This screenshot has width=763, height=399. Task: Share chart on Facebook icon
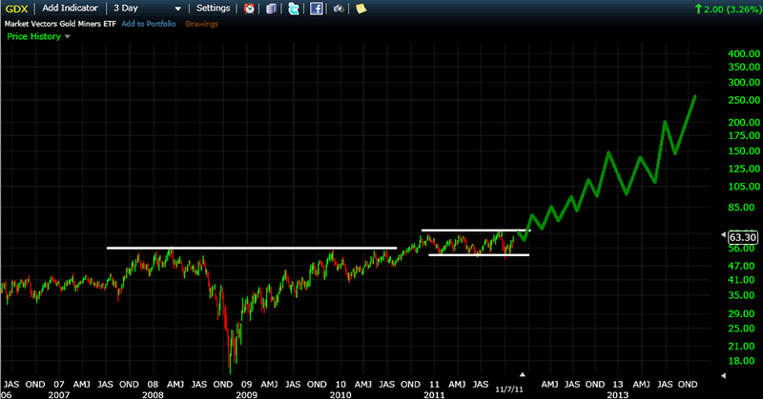pyautogui.click(x=316, y=9)
